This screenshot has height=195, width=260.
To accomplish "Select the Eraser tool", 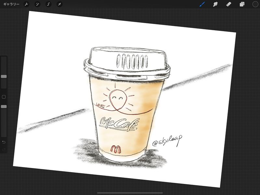I will (228, 4).
